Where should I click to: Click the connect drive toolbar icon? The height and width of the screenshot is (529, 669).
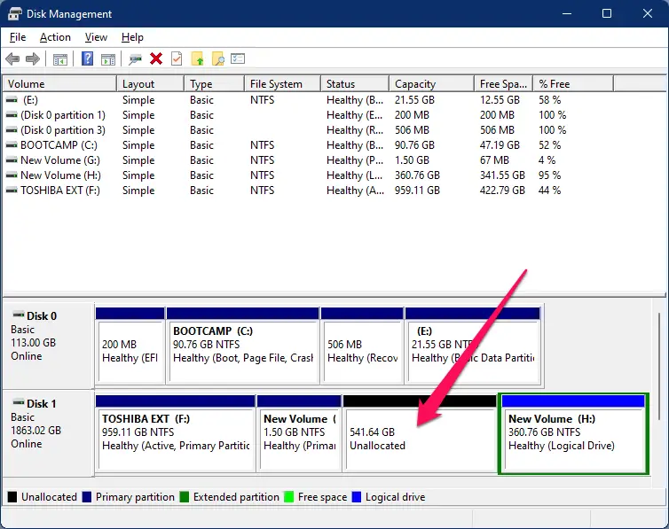click(135, 59)
